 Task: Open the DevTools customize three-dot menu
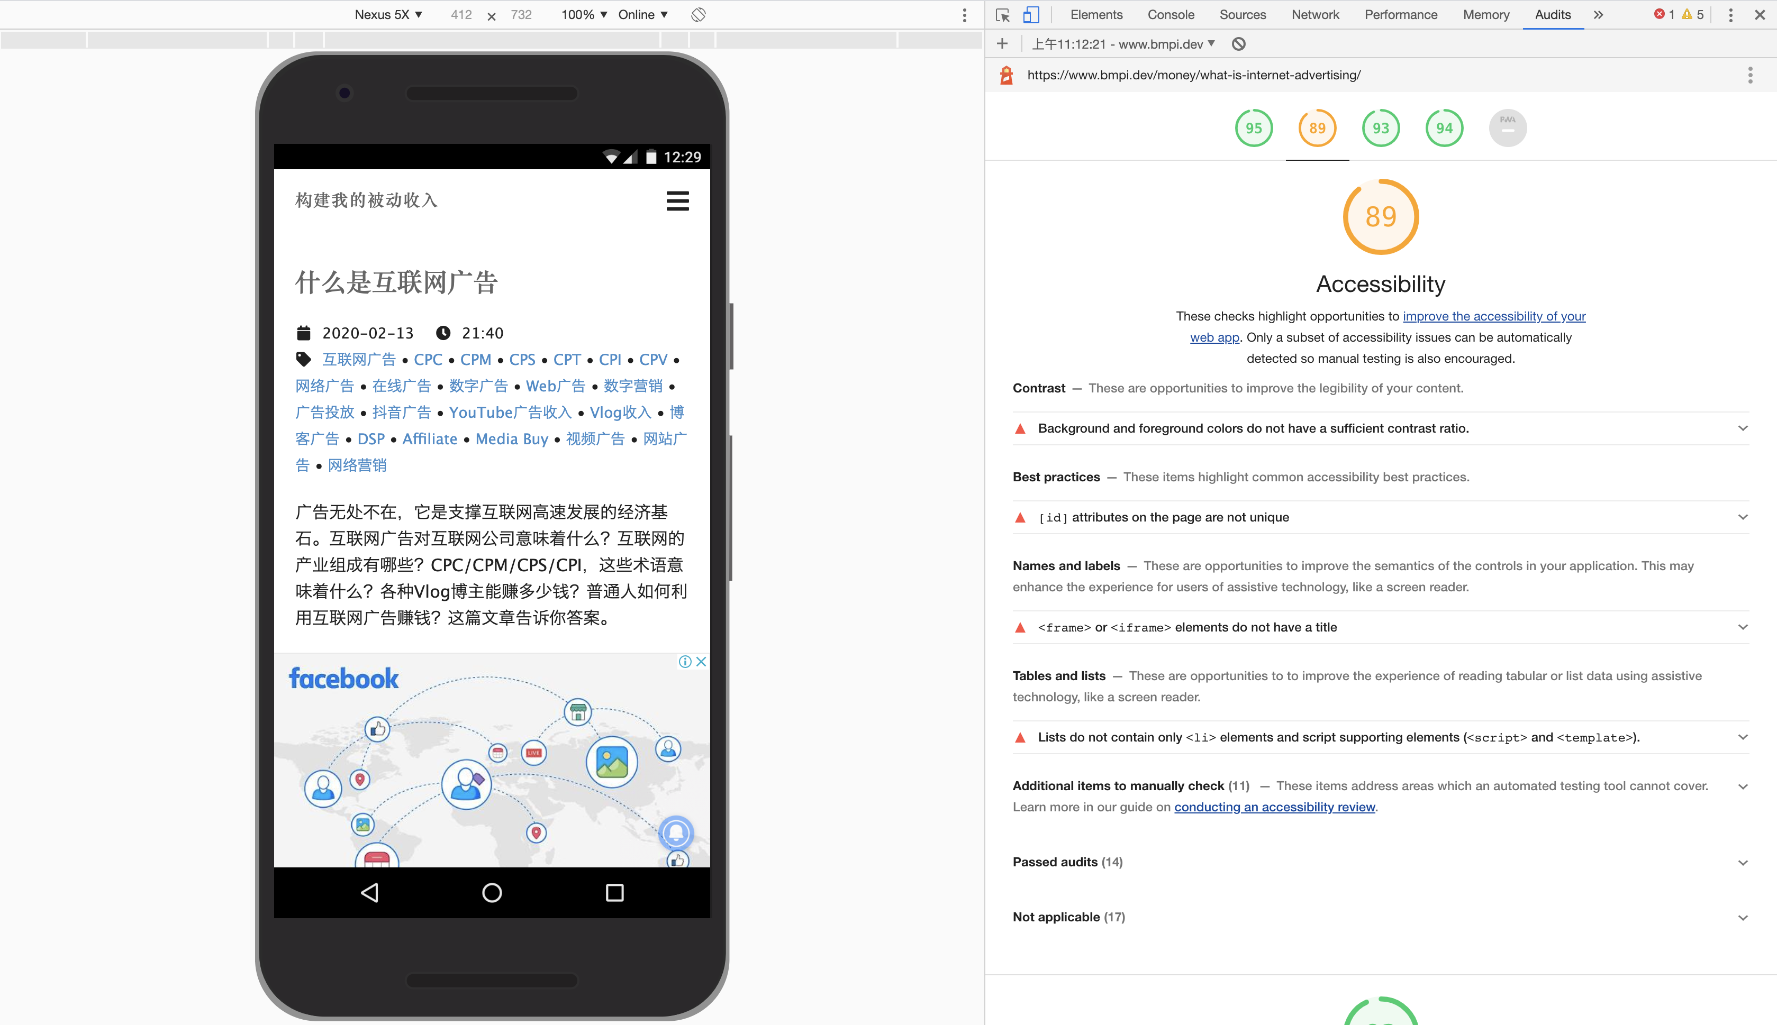tap(1730, 15)
